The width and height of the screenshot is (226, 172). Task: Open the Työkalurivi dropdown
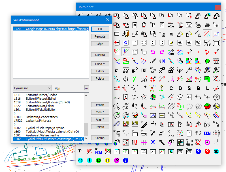pos(32,88)
